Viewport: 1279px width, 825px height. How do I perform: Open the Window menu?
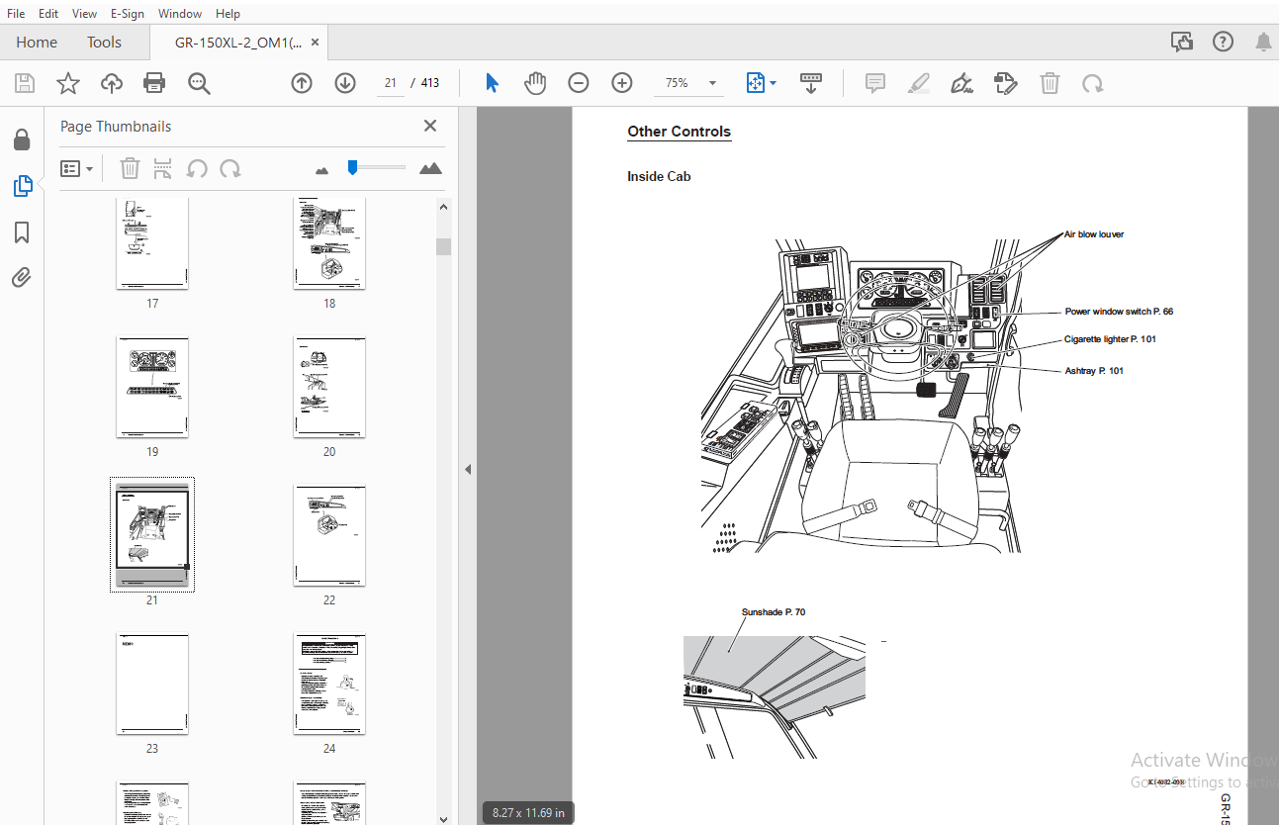pyautogui.click(x=180, y=13)
